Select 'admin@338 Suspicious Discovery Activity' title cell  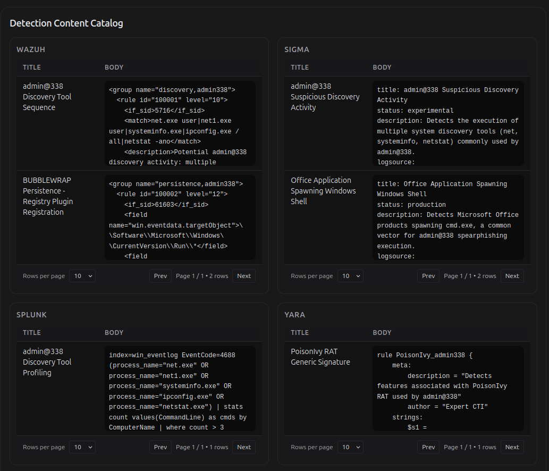325,97
